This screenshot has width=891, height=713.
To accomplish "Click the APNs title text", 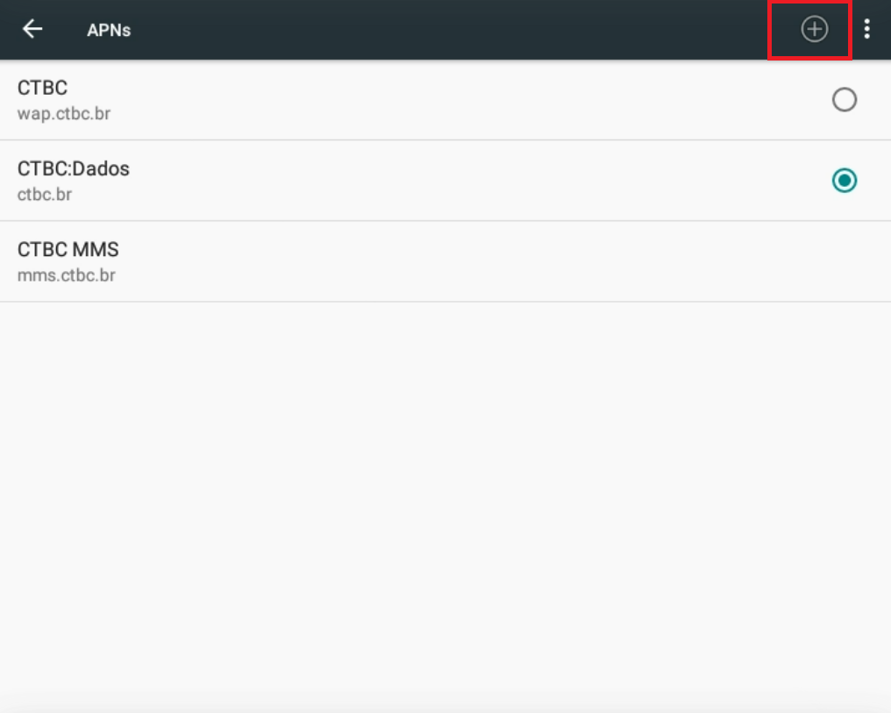I will click(x=109, y=30).
